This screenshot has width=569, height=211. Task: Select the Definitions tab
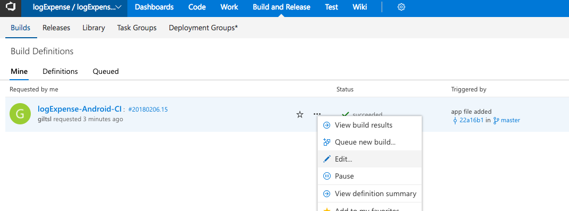[x=60, y=71]
